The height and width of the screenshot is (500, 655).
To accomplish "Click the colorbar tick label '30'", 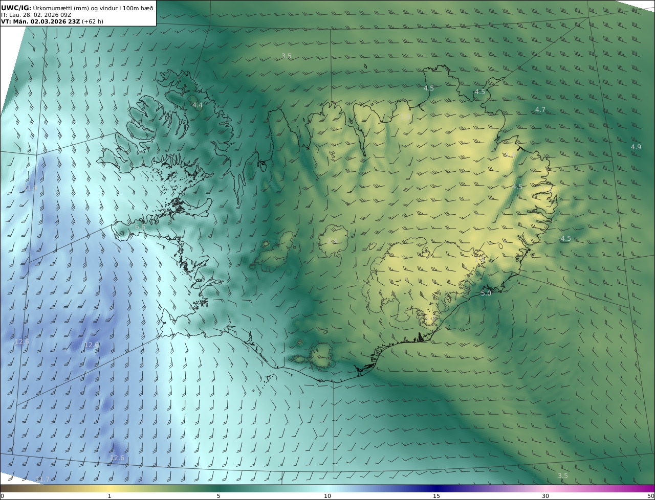I will click(545, 496).
